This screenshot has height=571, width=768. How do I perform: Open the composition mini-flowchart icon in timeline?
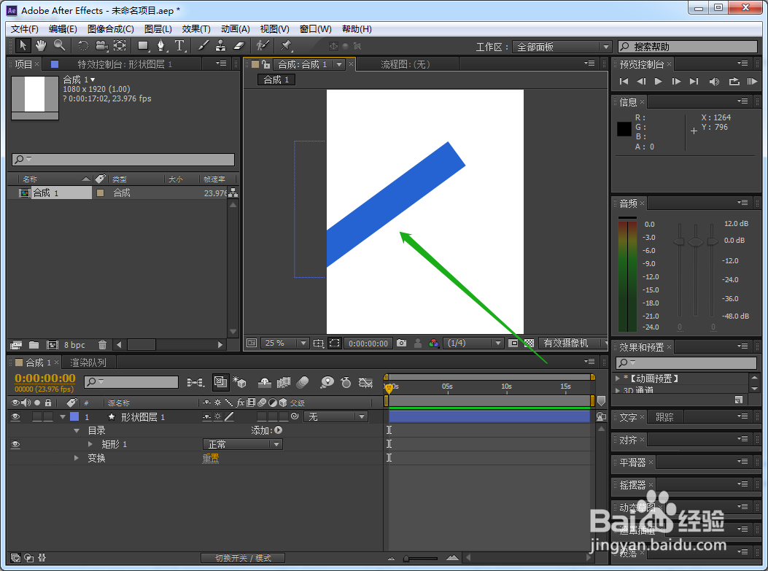pyautogui.click(x=196, y=382)
